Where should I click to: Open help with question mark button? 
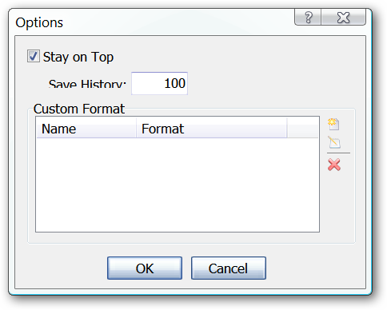pos(308,18)
